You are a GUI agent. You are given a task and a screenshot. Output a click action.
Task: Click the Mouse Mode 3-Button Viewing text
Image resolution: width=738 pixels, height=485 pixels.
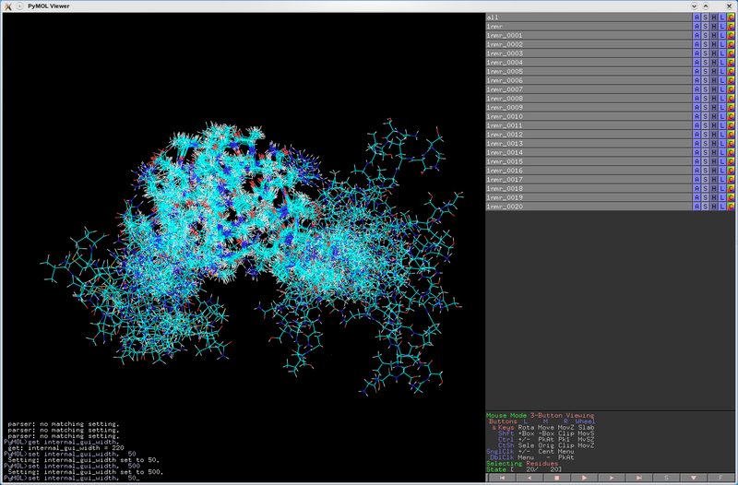click(x=540, y=416)
